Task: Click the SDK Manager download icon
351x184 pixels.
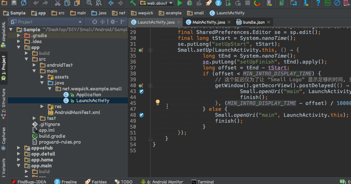Action: [306, 3]
